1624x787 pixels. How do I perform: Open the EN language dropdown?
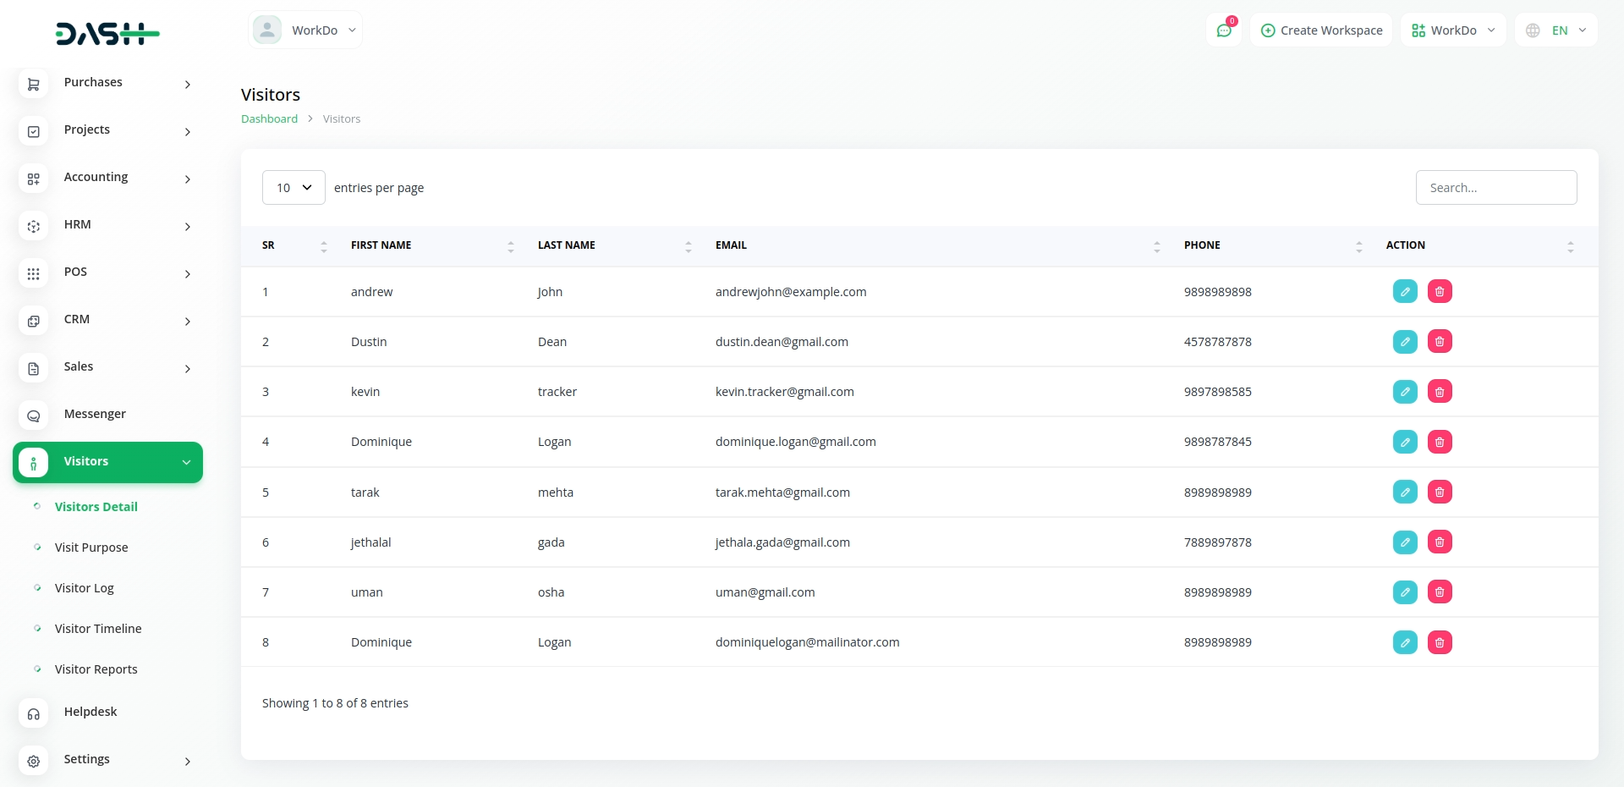click(1556, 30)
